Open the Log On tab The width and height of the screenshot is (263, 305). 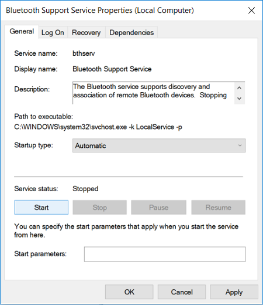coord(53,32)
